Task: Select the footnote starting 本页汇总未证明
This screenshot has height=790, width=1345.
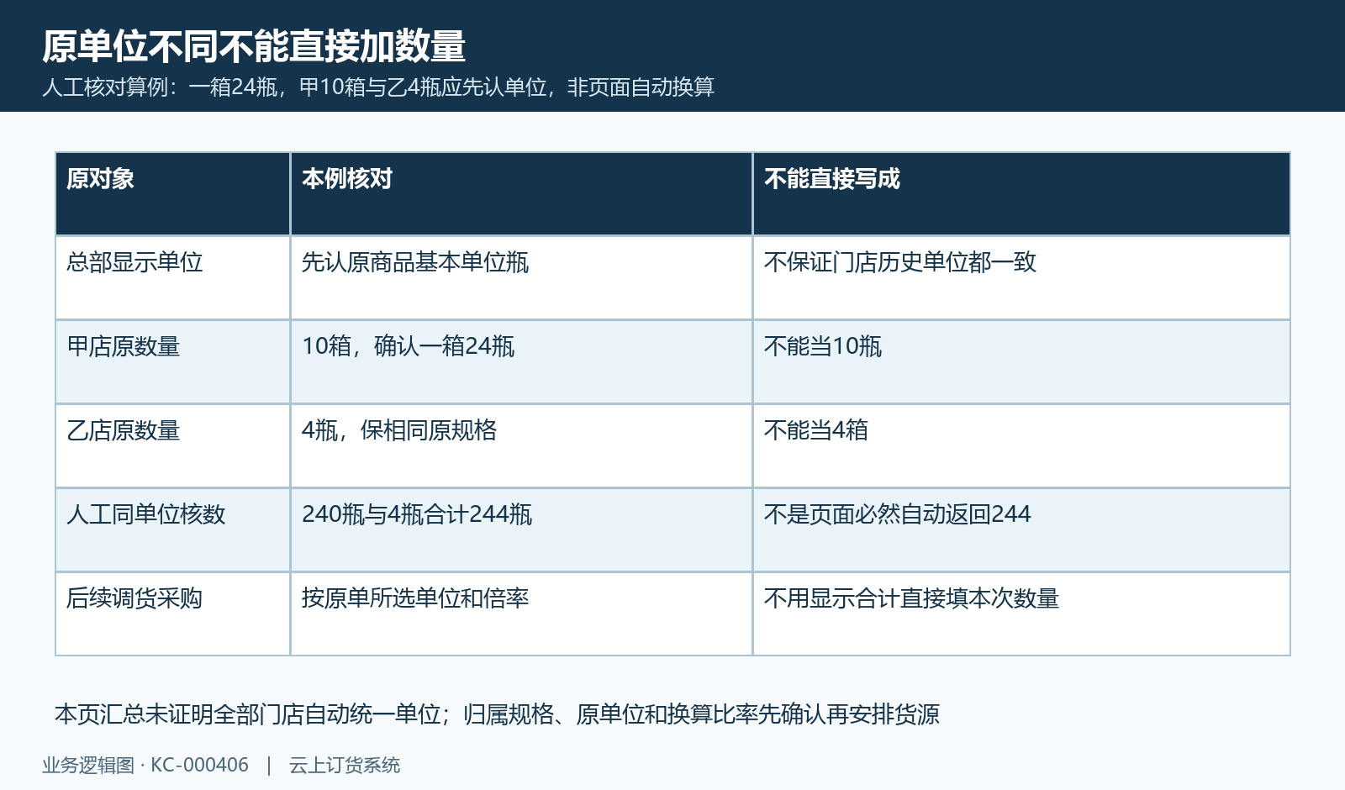Action: pos(497,714)
